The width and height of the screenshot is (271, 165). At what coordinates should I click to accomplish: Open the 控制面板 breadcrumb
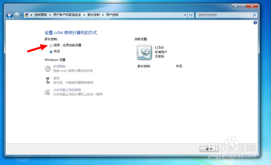point(41,15)
